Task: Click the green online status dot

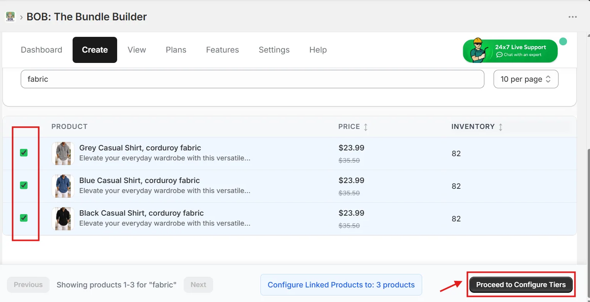Action: (x=563, y=41)
